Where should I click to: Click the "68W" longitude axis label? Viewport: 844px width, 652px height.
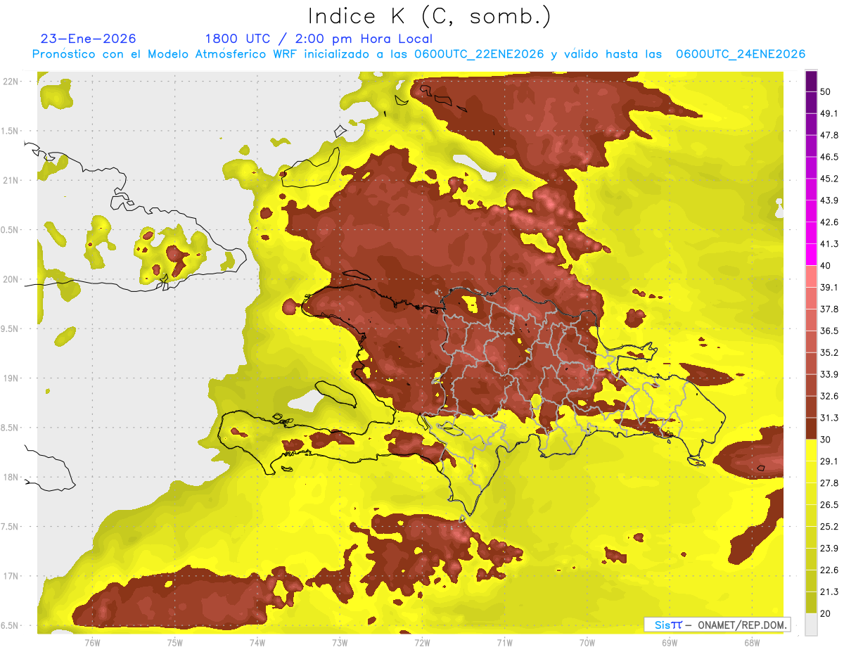pos(752,643)
